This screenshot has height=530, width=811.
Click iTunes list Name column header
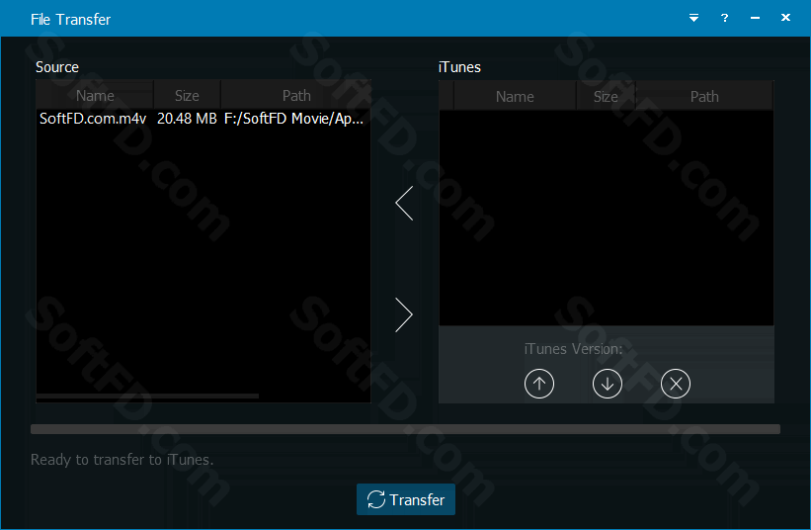point(515,96)
